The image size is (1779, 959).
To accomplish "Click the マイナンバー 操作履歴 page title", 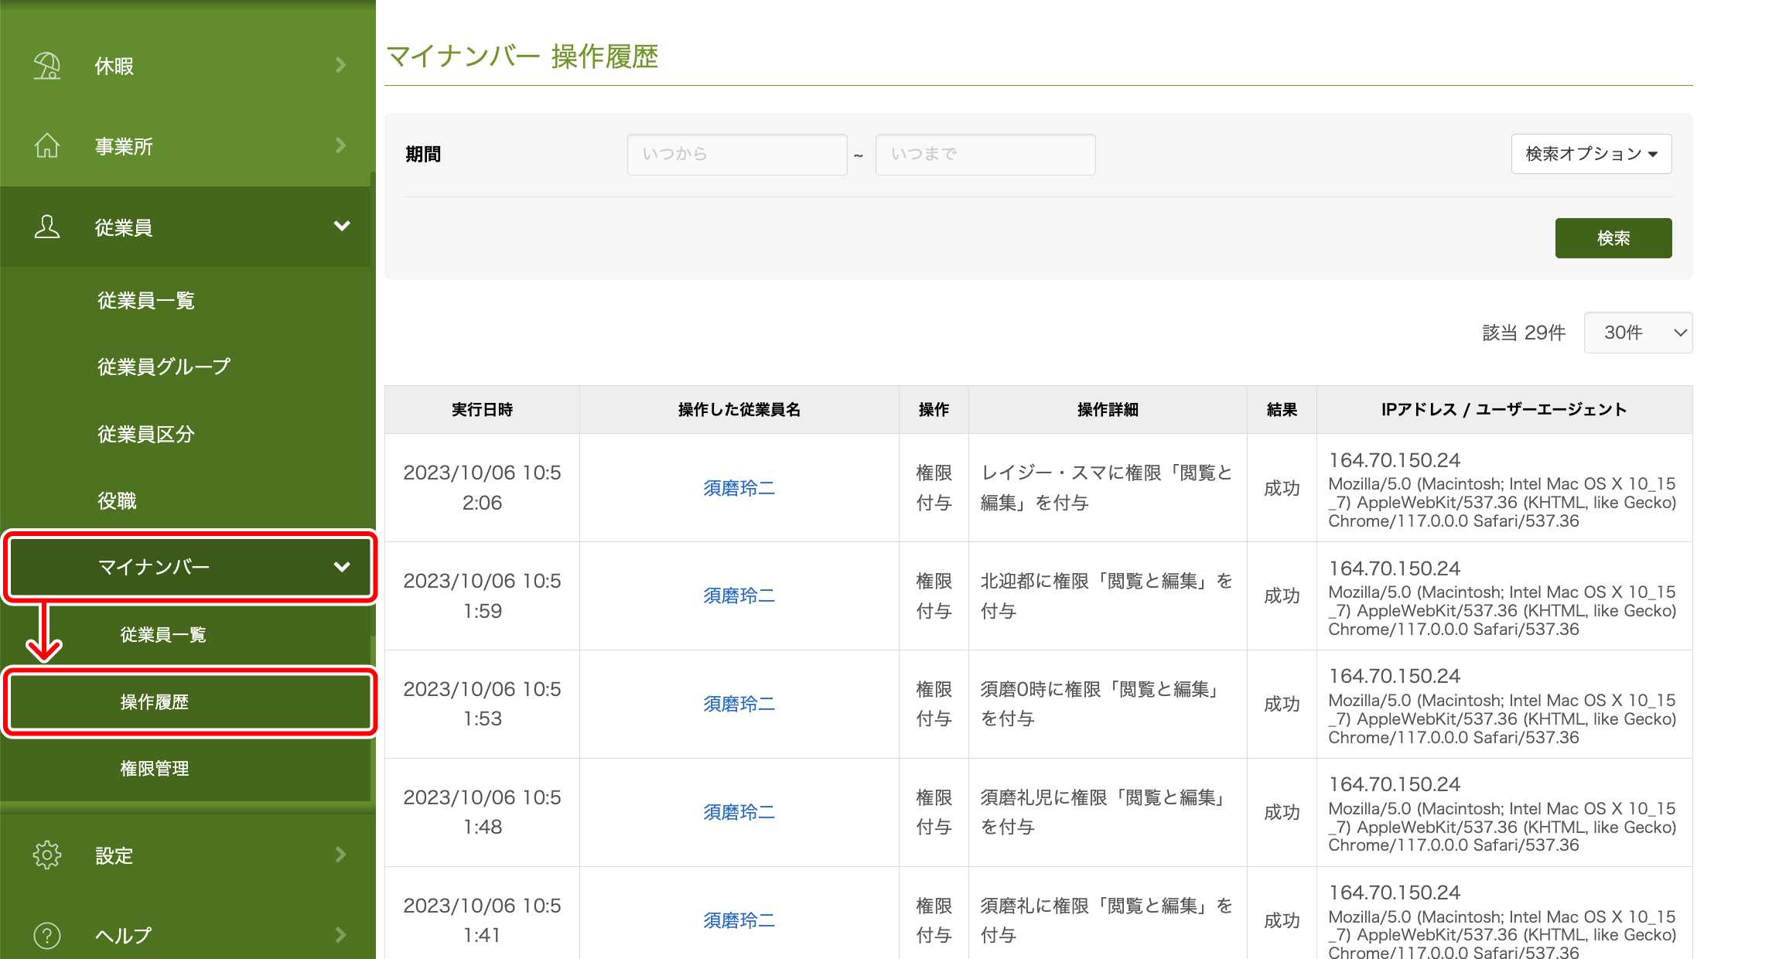I will pyautogui.click(x=522, y=56).
